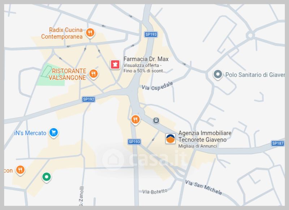Click the Radix Cucina Contemporanea restaurant pin

coord(90,33)
